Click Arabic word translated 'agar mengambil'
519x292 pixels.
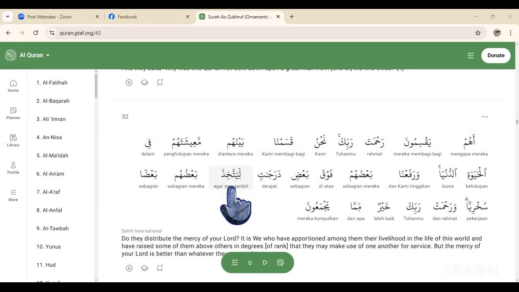coord(231,174)
